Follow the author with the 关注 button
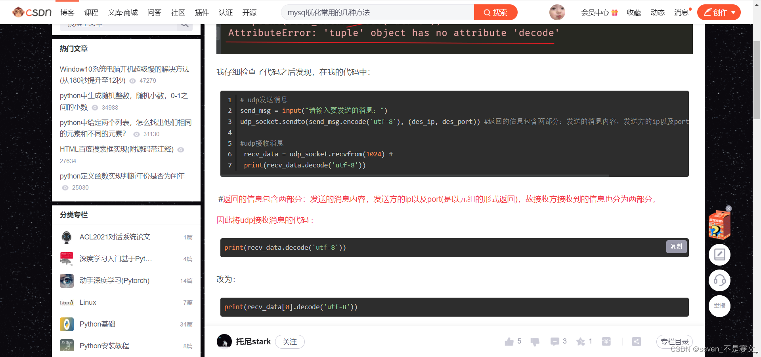The height and width of the screenshot is (357, 761). tap(290, 342)
